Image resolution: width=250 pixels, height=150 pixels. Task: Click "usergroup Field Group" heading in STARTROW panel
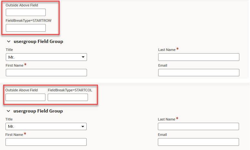[x=38, y=42]
